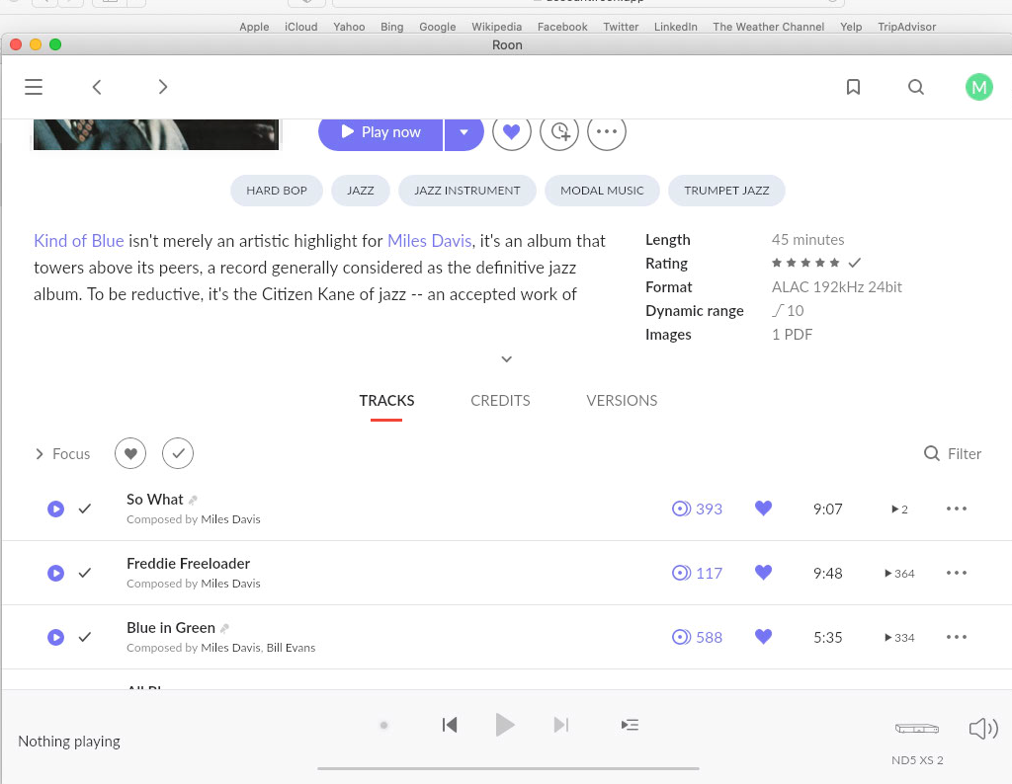The height and width of the screenshot is (784, 1012).
Task: Select the MODAL MUSIC genre tag
Action: [602, 191]
